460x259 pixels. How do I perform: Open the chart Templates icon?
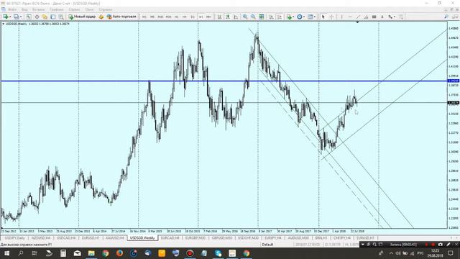point(310,17)
